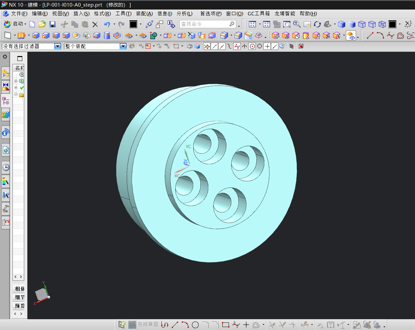Click the Profile sketch curve icon
The width and height of the screenshot is (415, 330).
[x=165, y=325]
